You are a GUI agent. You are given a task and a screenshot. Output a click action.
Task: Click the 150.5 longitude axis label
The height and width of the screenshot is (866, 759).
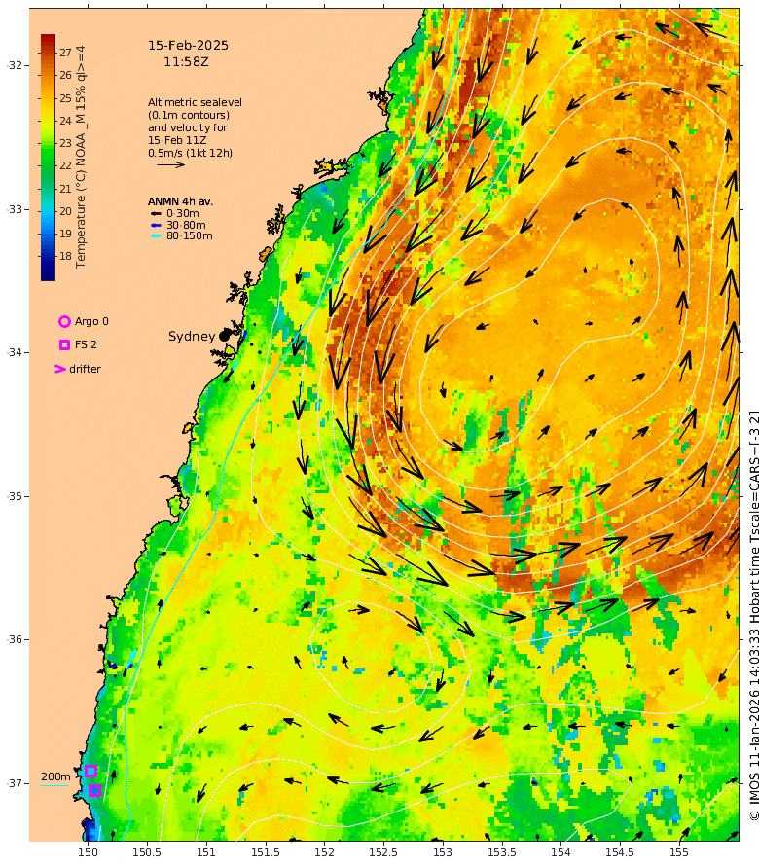tap(146, 852)
